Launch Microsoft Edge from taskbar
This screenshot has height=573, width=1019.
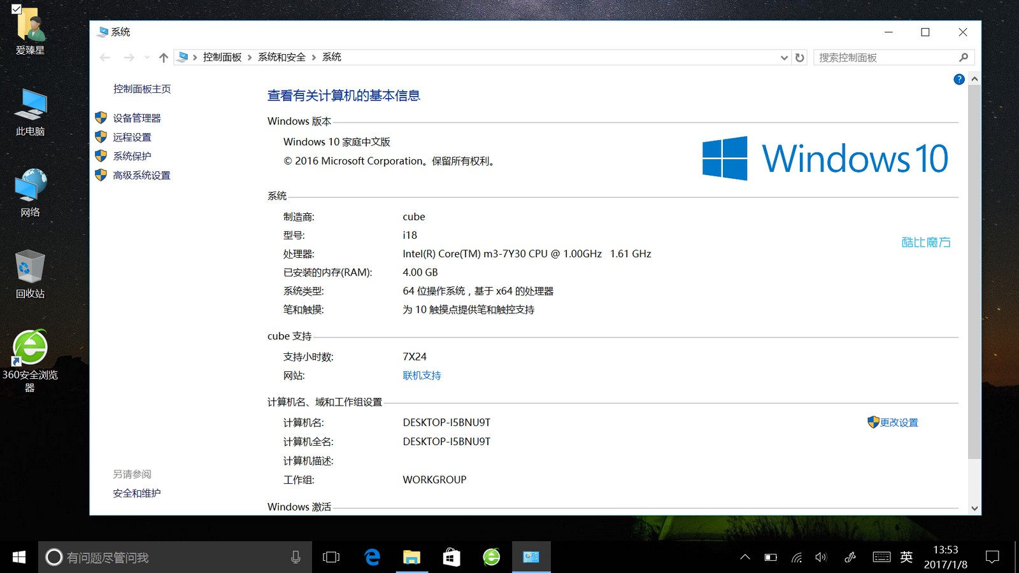372,558
